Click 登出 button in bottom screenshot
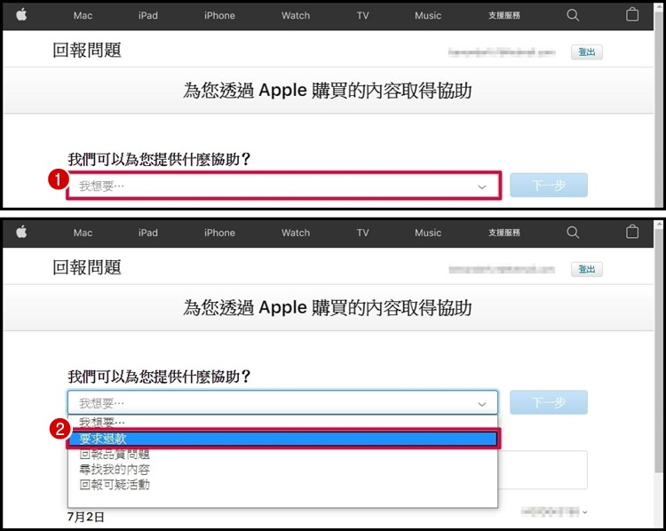This screenshot has height=531, width=666. [x=587, y=269]
